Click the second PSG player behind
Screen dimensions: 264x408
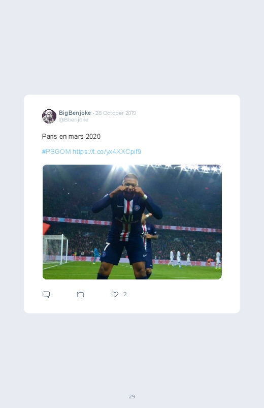pyautogui.click(x=149, y=242)
